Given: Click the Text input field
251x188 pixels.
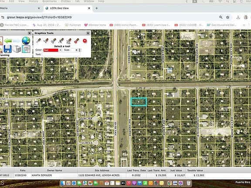Looking at the screenshot, I should coord(61,54).
